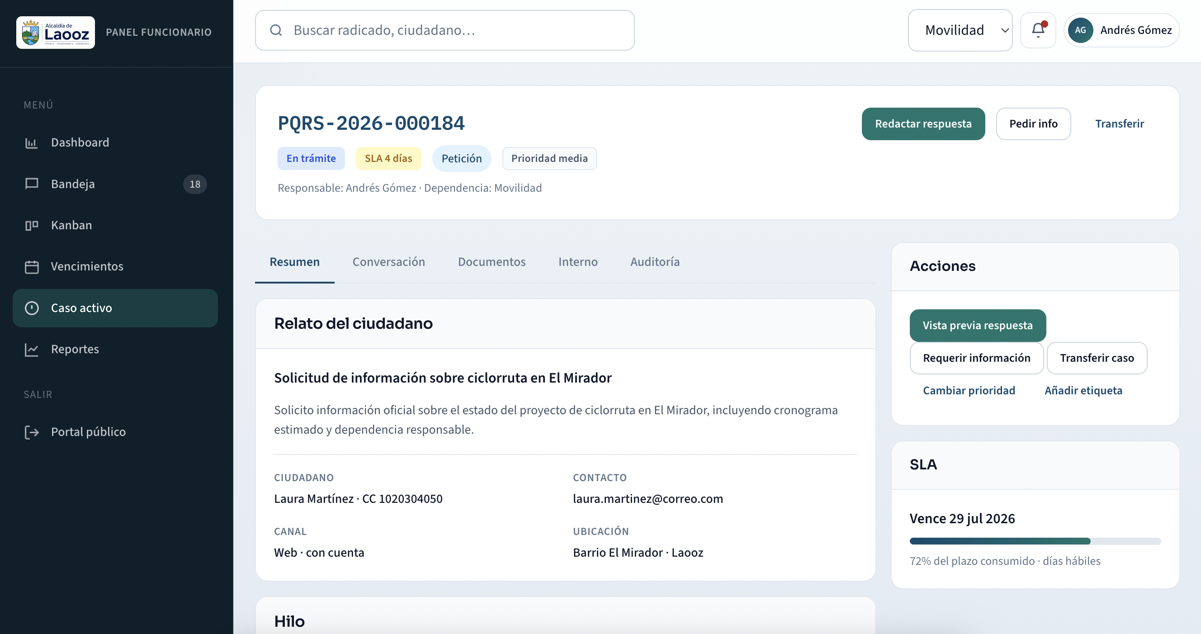This screenshot has width=1201, height=634.
Task: Click the Barrio El Mirador · Laooz location
Action: click(x=638, y=553)
